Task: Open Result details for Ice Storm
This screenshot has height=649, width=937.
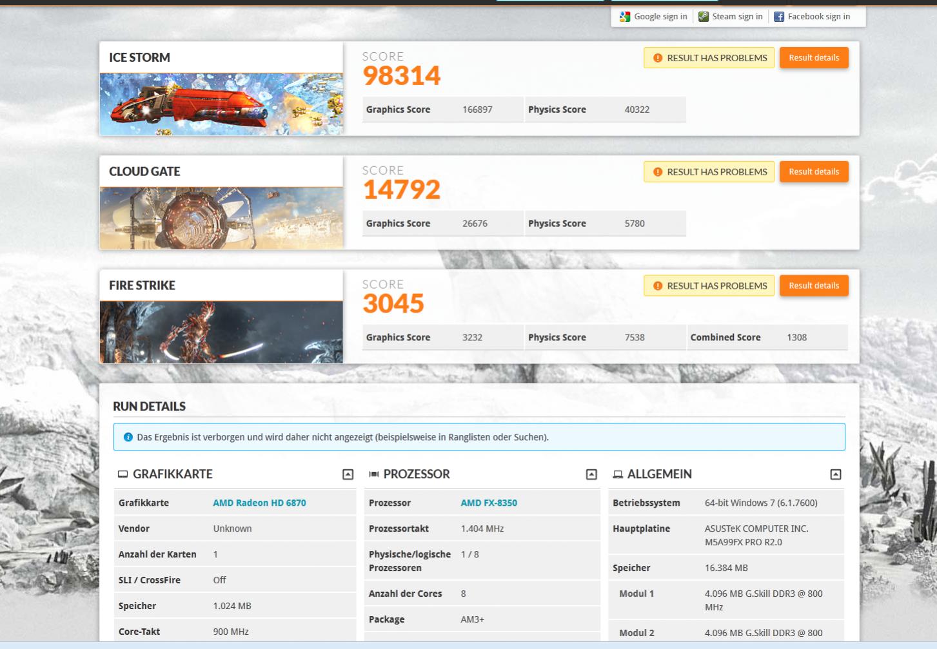Action: [814, 57]
